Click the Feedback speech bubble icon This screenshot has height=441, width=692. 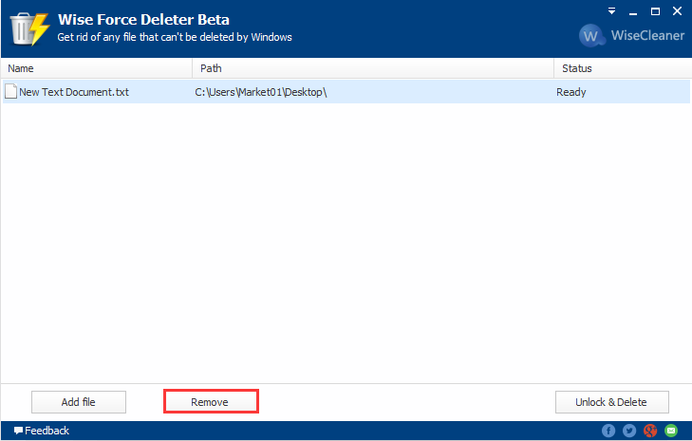pos(18,431)
